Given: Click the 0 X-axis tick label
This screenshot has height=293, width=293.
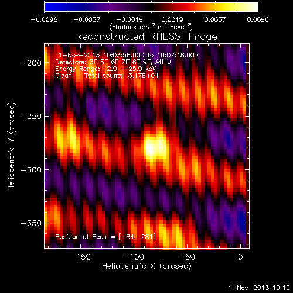Looking at the screenshot, I should (x=240, y=257).
